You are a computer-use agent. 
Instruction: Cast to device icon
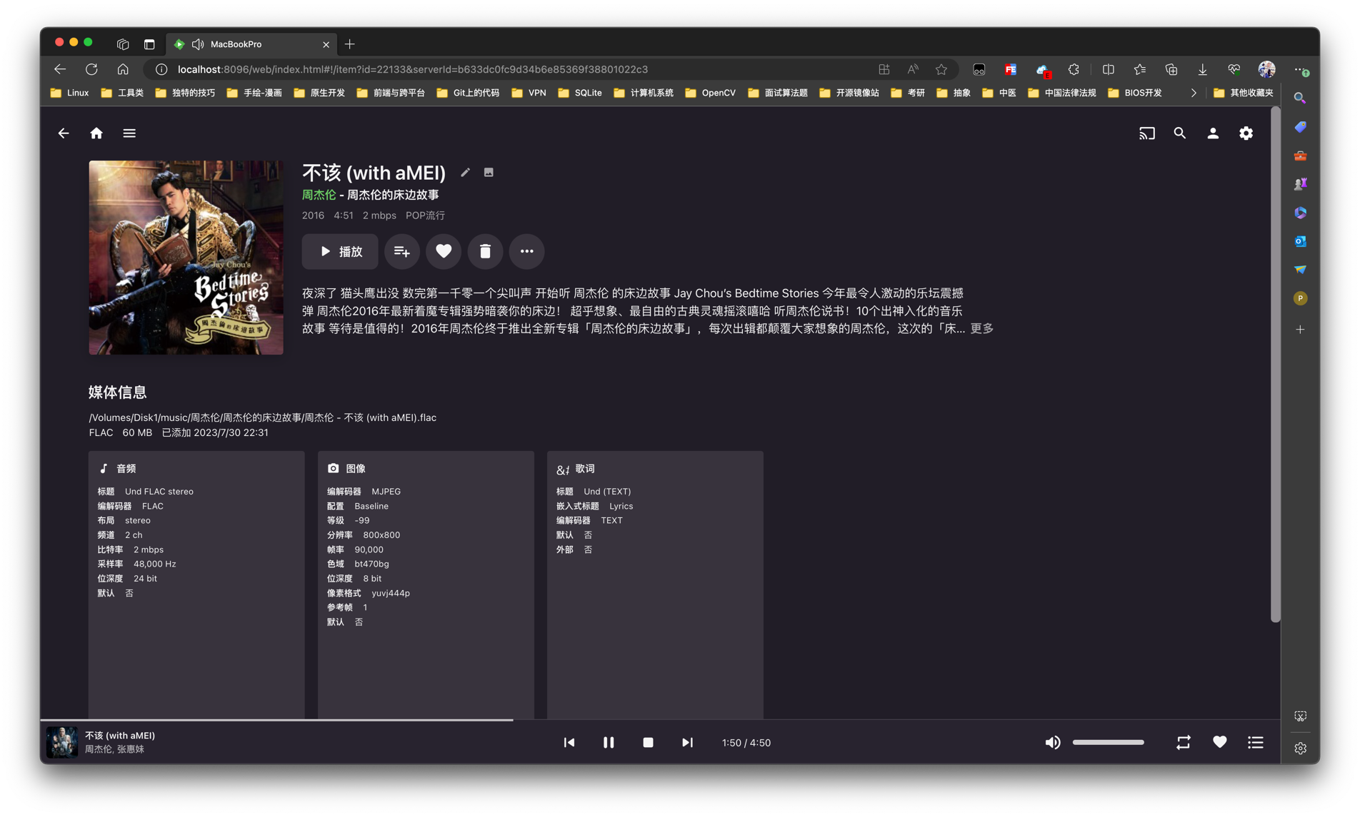(1146, 133)
